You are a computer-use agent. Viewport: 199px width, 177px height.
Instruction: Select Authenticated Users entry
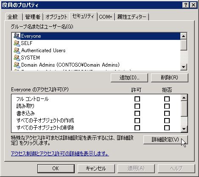point(96,51)
